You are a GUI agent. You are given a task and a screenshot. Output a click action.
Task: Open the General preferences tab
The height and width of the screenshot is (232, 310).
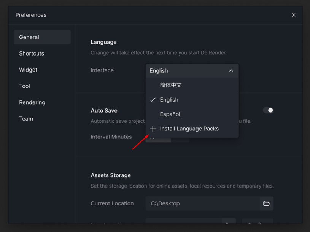tap(42, 37)
